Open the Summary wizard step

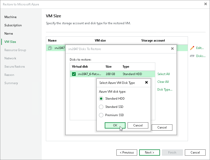point(11,83)
